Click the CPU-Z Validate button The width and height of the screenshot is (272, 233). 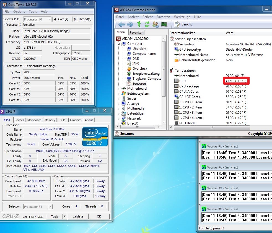[78, 216]
